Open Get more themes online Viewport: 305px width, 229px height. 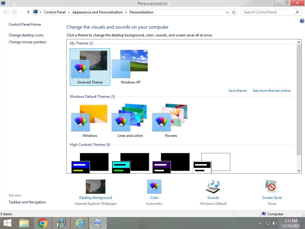point(271,91)
